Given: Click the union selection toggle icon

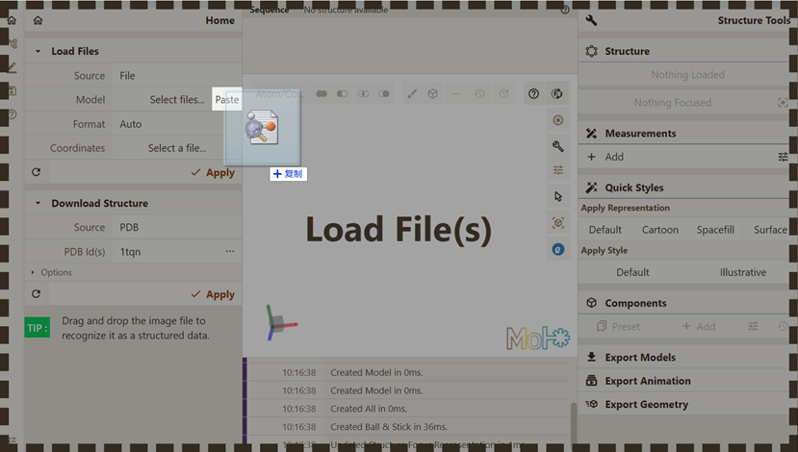Looking at the screenshot, I should (x=322, y=94).
